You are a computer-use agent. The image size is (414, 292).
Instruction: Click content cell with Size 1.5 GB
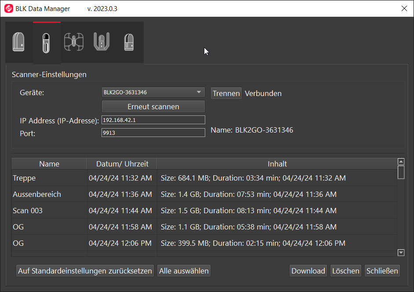(277, 211)
